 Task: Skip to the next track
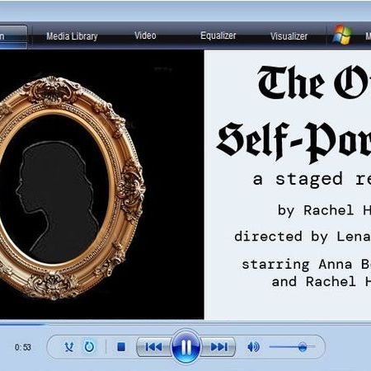click(218, 347)
